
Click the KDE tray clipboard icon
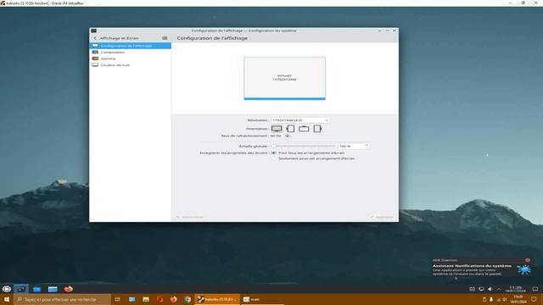(472, 289)
